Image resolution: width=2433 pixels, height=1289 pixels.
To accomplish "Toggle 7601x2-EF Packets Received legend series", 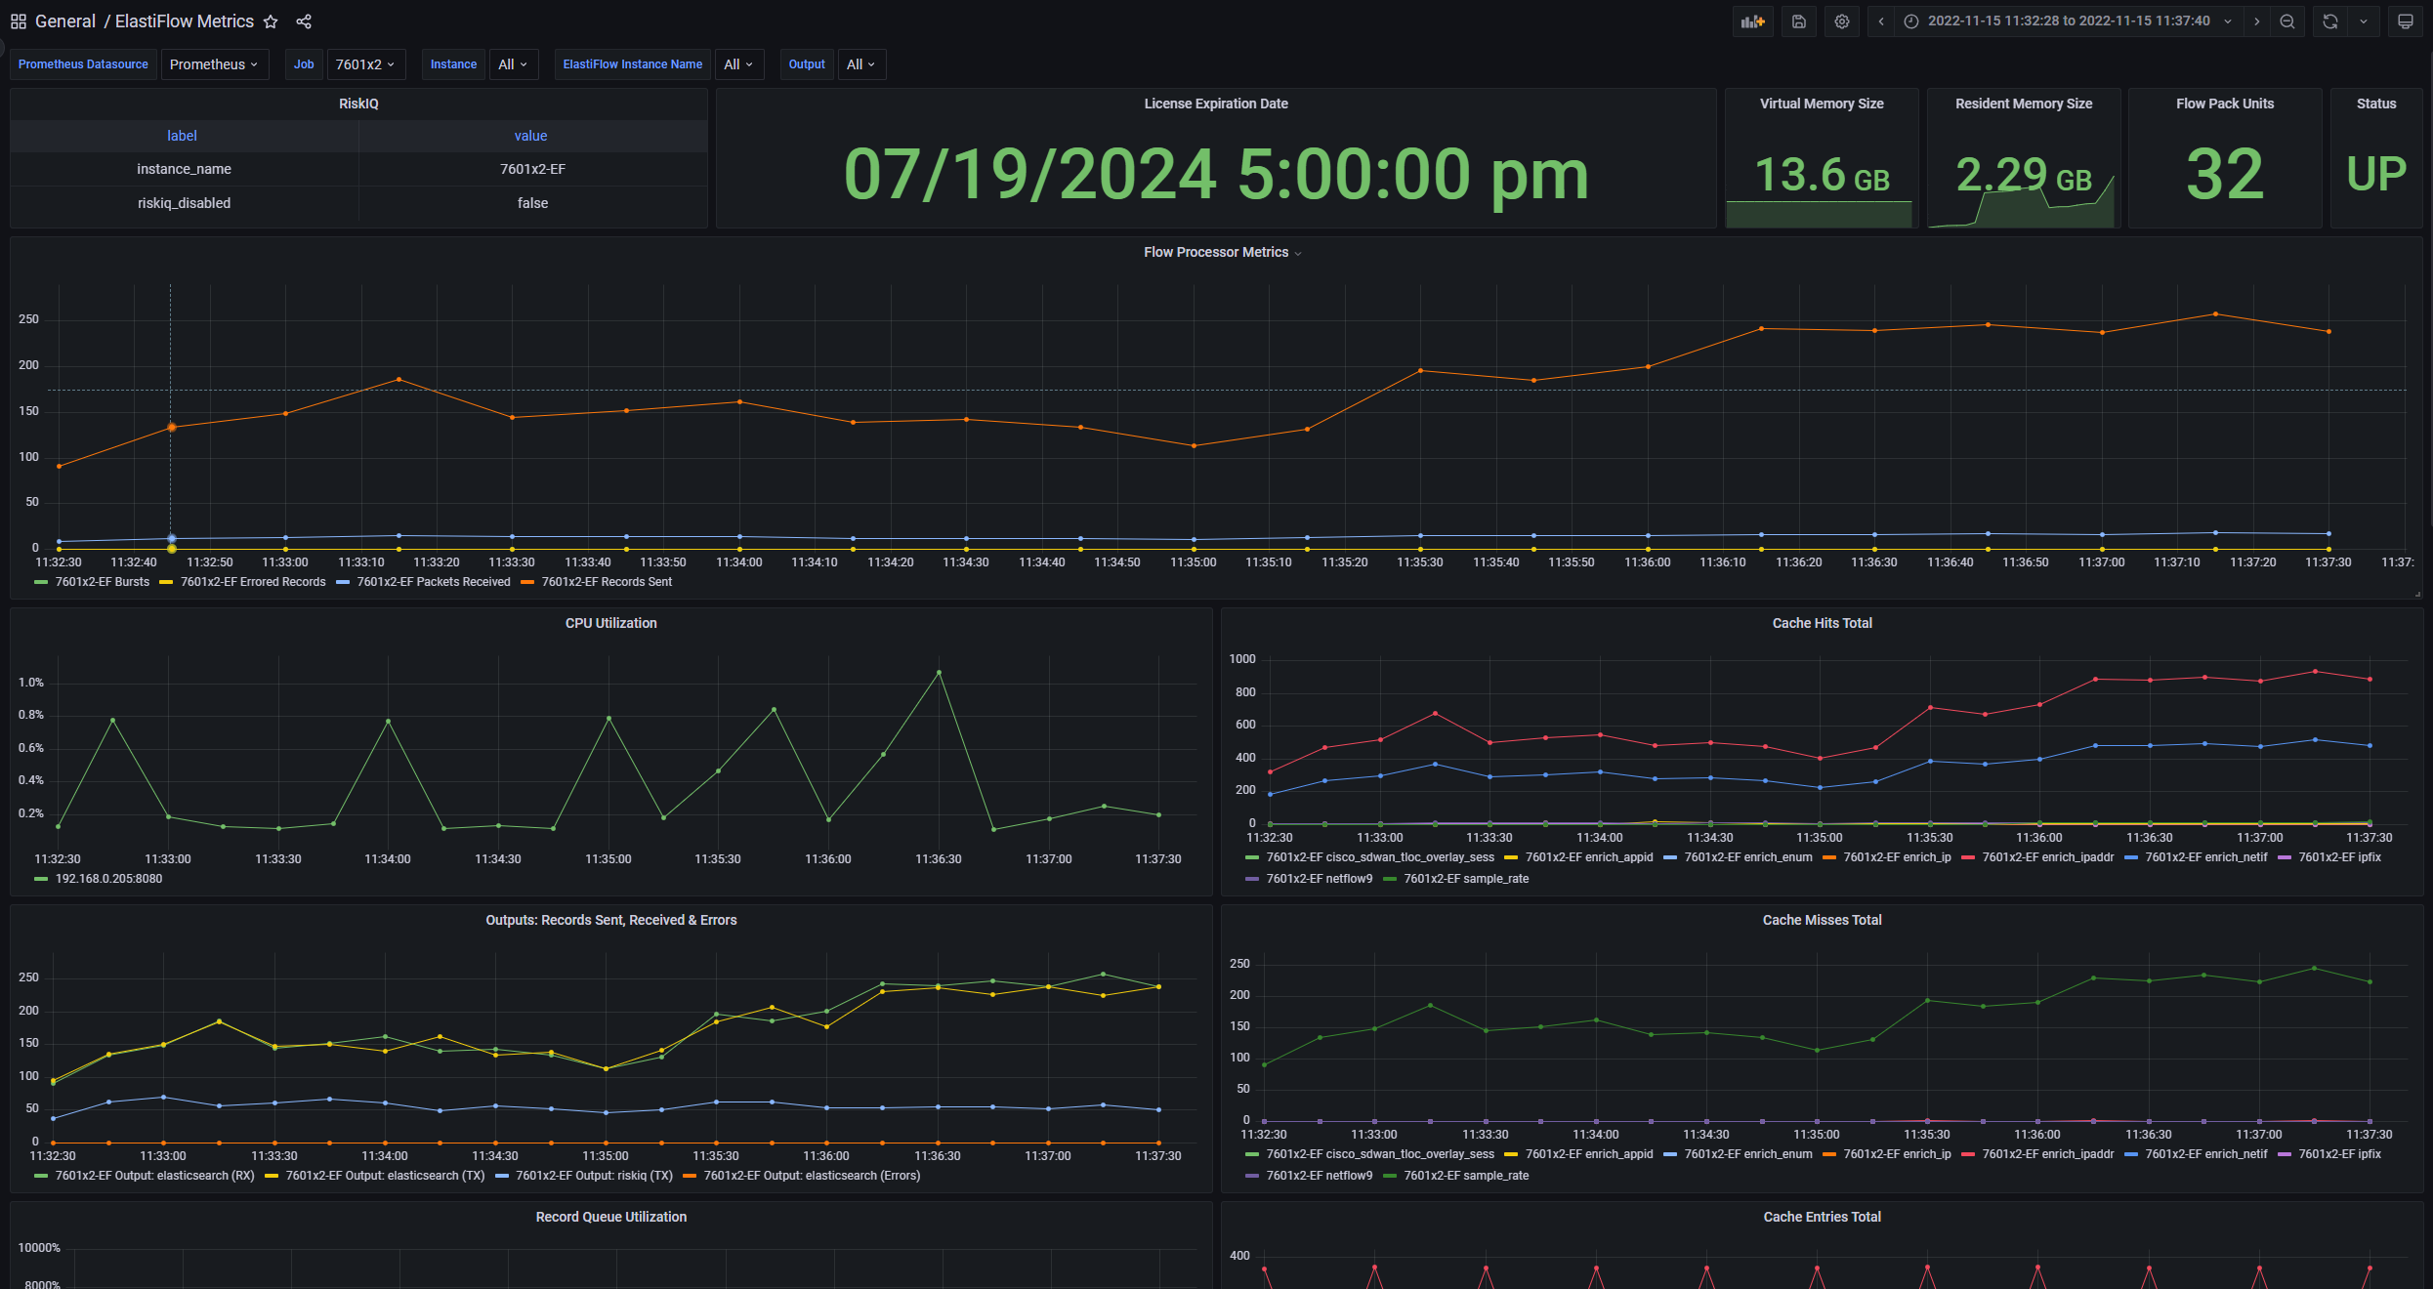I will pyautogui.click(x=433, y=582).
